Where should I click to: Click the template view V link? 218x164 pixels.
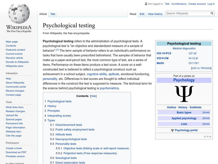point(204,136)
